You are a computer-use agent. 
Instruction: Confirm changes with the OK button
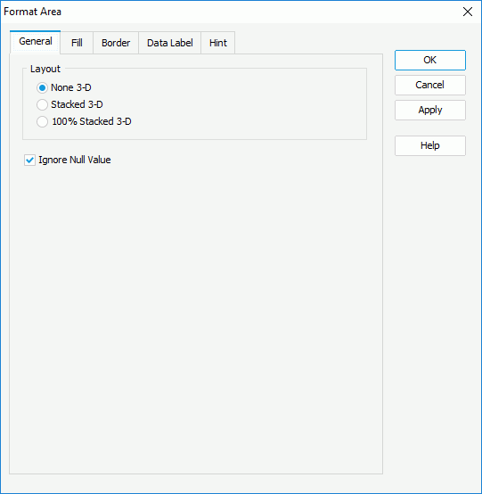(x=430, y=60)
